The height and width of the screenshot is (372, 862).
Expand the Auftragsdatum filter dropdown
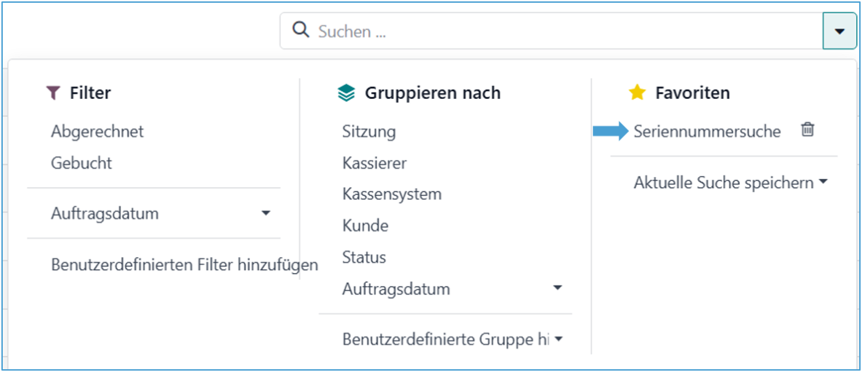[266, 213]
